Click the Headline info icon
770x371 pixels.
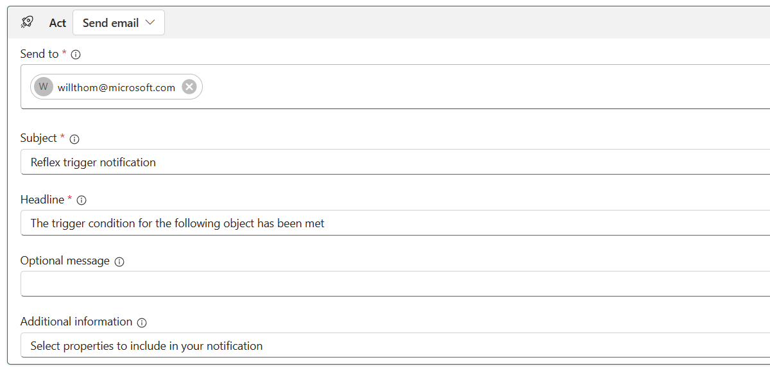pyautogui.click(x=81, y=200)
